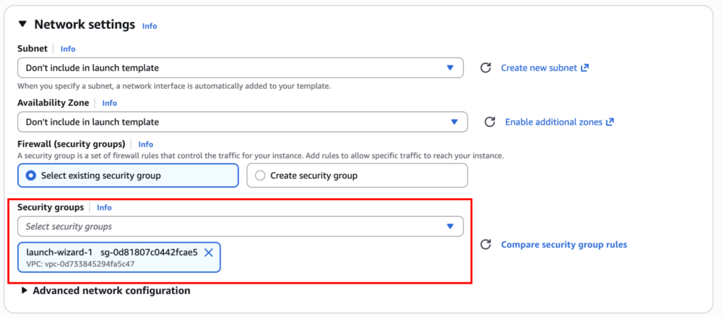Open Info link beside Network settings heading
The image size is (722, 318).
pyautogui.click(x=149, y=26)
